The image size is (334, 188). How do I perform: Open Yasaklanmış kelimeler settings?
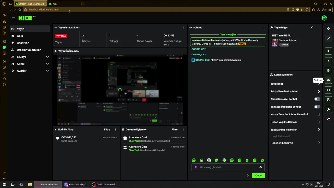click(295, 130)
